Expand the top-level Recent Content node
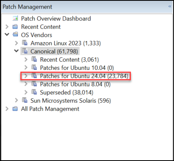This screenshot has width=174, height=161. tap(7, 27)
